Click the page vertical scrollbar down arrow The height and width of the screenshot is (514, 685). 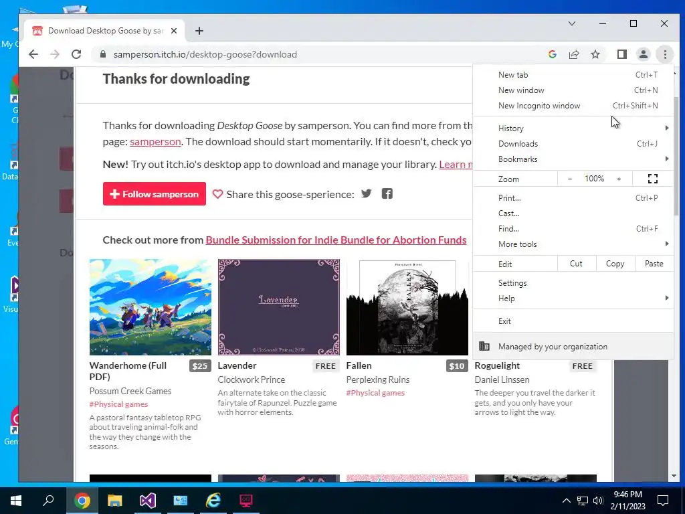(x=674, y=476)
